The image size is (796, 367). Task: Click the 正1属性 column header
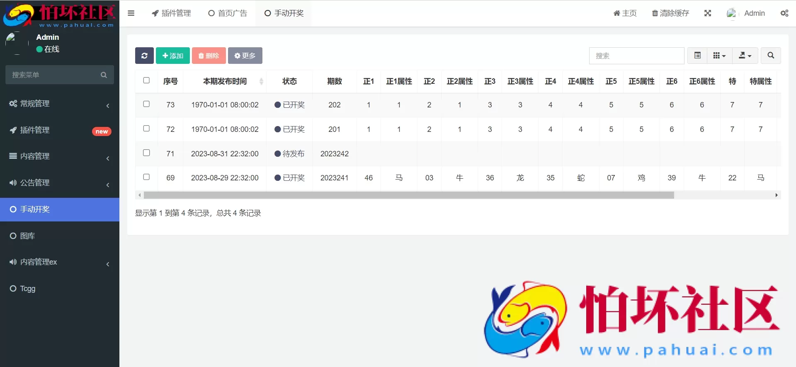(399, 81)
